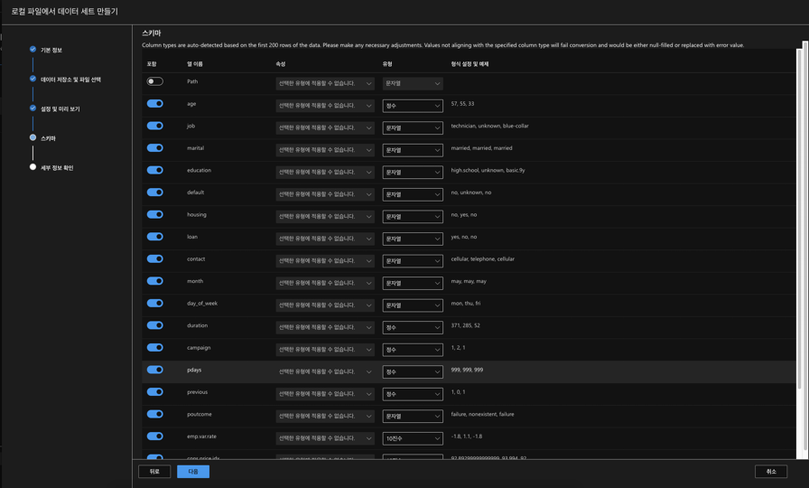Turn off the loan column toggle
The height and width of the screenshot is (488, 809).
click(154, 237)
